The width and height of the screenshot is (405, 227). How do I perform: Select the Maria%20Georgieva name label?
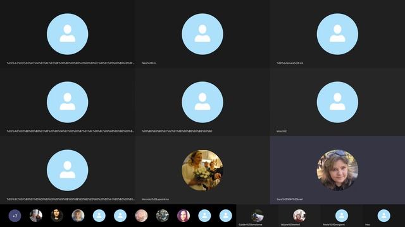click(333, 224)
